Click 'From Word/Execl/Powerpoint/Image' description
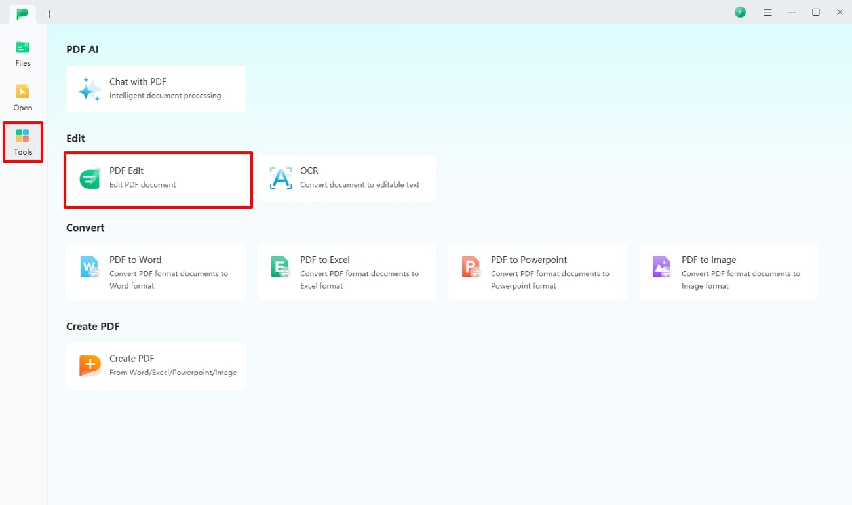The height and width of the screenshot is (505, 852). click(173, 373)
